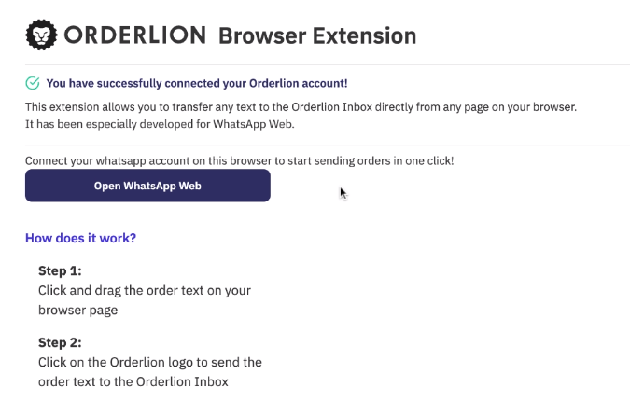Click the 'This extension allows you' sentence
This screenshot has height=415, width=630.
[x=301, y=106]
